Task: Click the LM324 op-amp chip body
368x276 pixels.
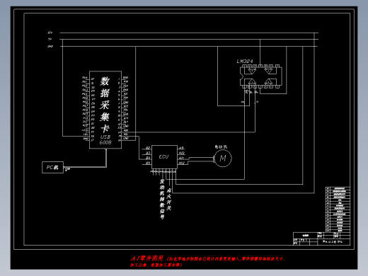Action: click(x=261, y=76)
